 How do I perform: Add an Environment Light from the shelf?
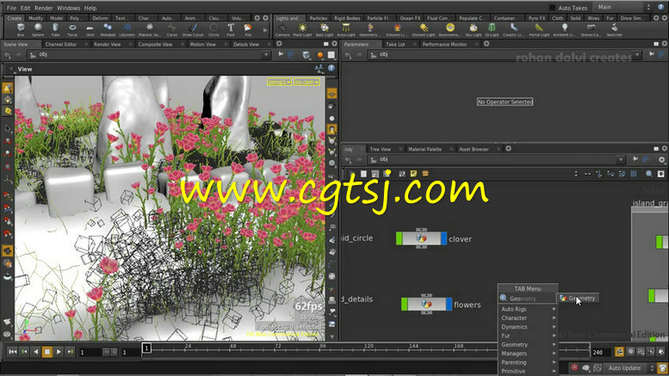tap(450, 29)
